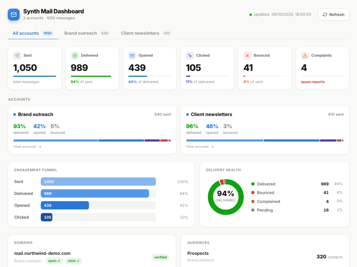Click the 11% of delivered caption

200,82
